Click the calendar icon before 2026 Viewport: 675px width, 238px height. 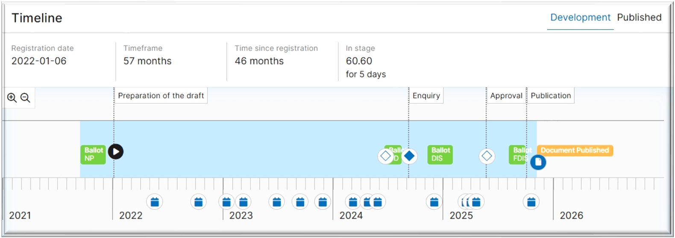point(531,202)
